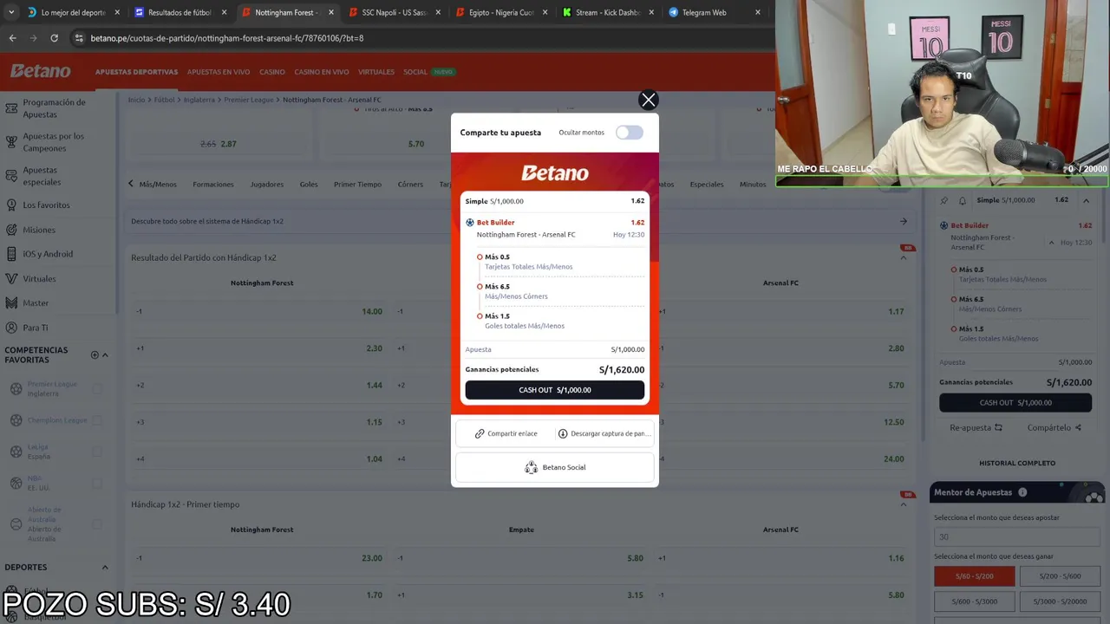Select the Especiales market tab
This screenshot has width=1110, height=624.
click(707, 184)
